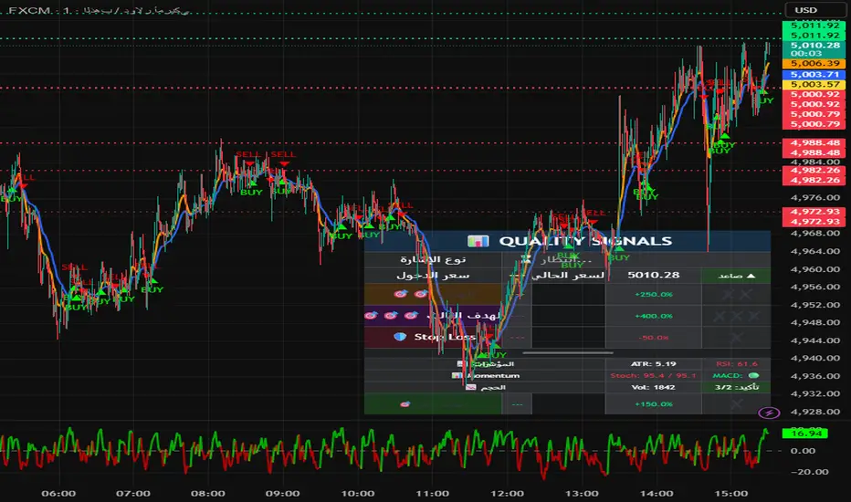Click the Stoch: 95.4 / 95.1 cell
This screenshot has height=502, width=851.
click(654, 375)
